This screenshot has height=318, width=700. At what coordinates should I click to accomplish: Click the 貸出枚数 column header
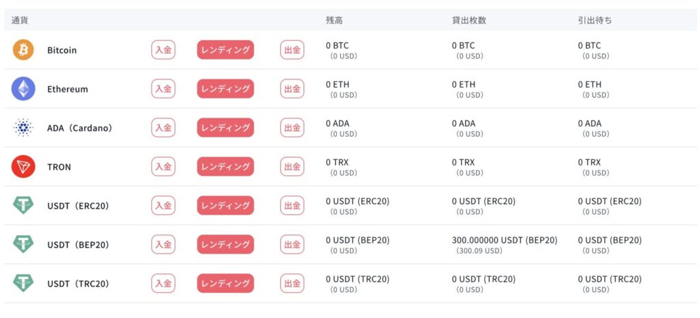pos(469,21)
